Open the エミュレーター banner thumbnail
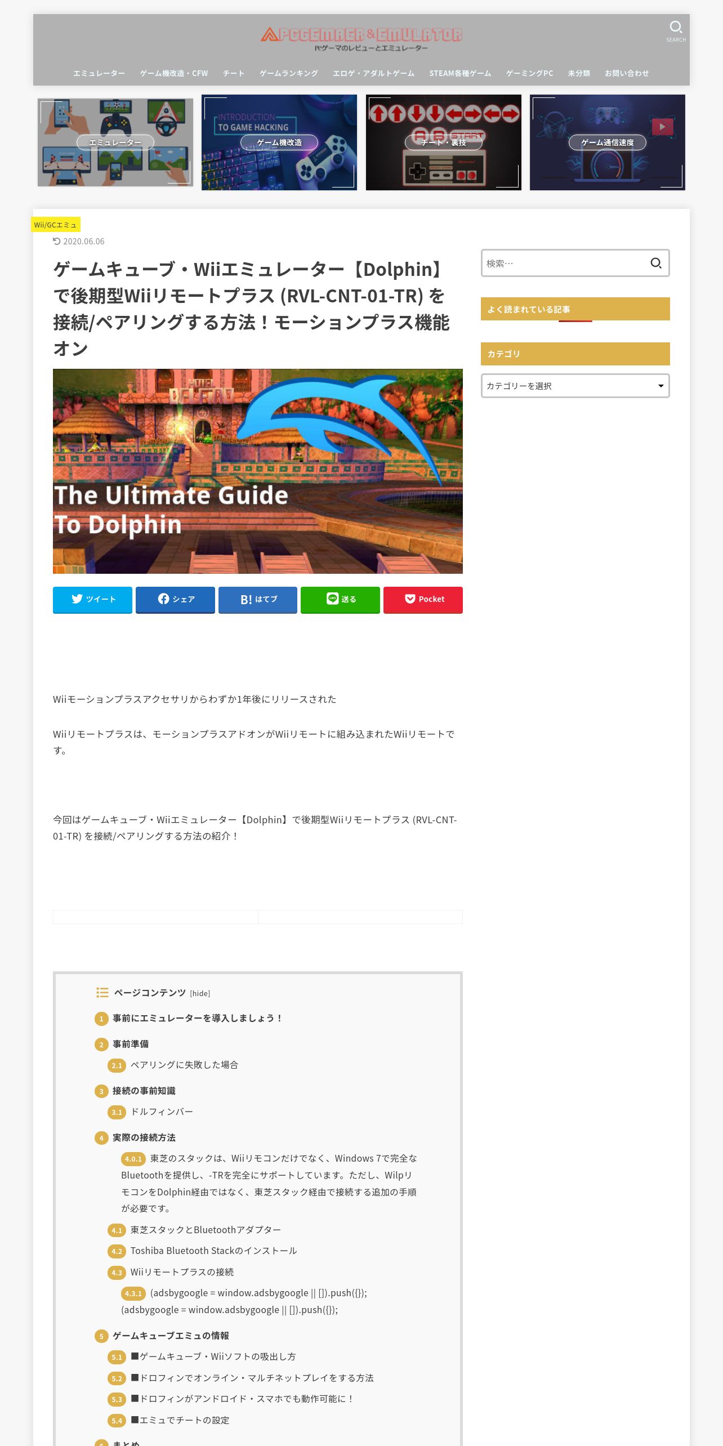The height and width of the screenshot is (1446, 723). click(x=115, y=142)
